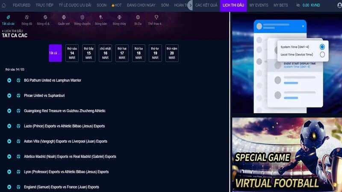Filter schedule to chủ nhật 16 MAR
The image size is (342, 192).
click(x=105, y=53)
